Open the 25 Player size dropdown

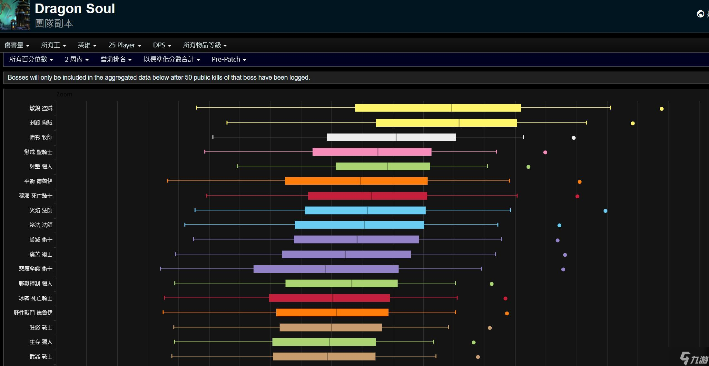pyautogui.click(x=125, y=45)
